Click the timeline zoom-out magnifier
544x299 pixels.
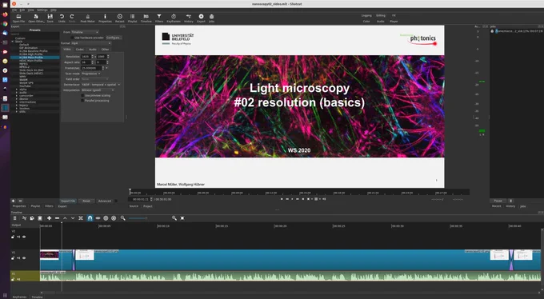point(123,218)
